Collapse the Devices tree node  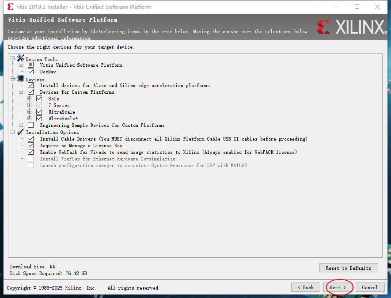pos(12,79)
